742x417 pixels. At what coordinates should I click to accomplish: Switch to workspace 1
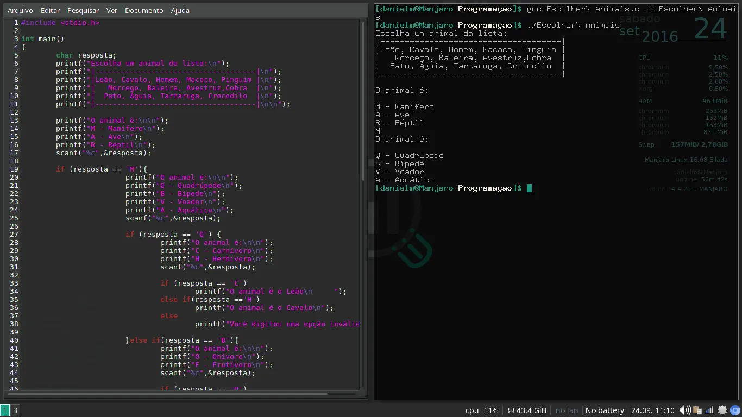5,410
